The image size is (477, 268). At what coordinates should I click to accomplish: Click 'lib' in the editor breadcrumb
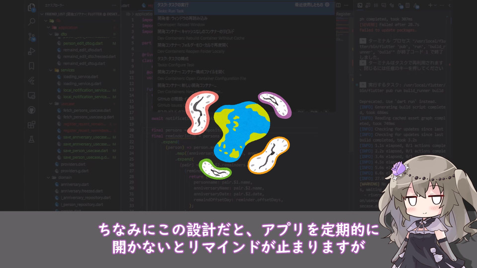point(128,14)
